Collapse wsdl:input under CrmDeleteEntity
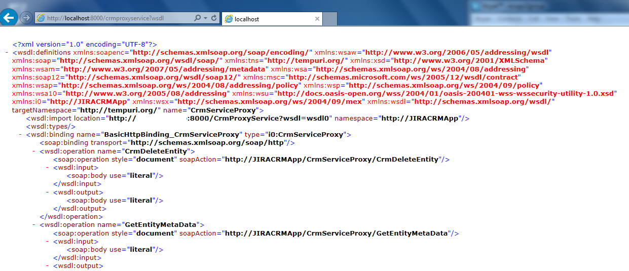Viewport: 629px width, 271px height. click(48, 167)
